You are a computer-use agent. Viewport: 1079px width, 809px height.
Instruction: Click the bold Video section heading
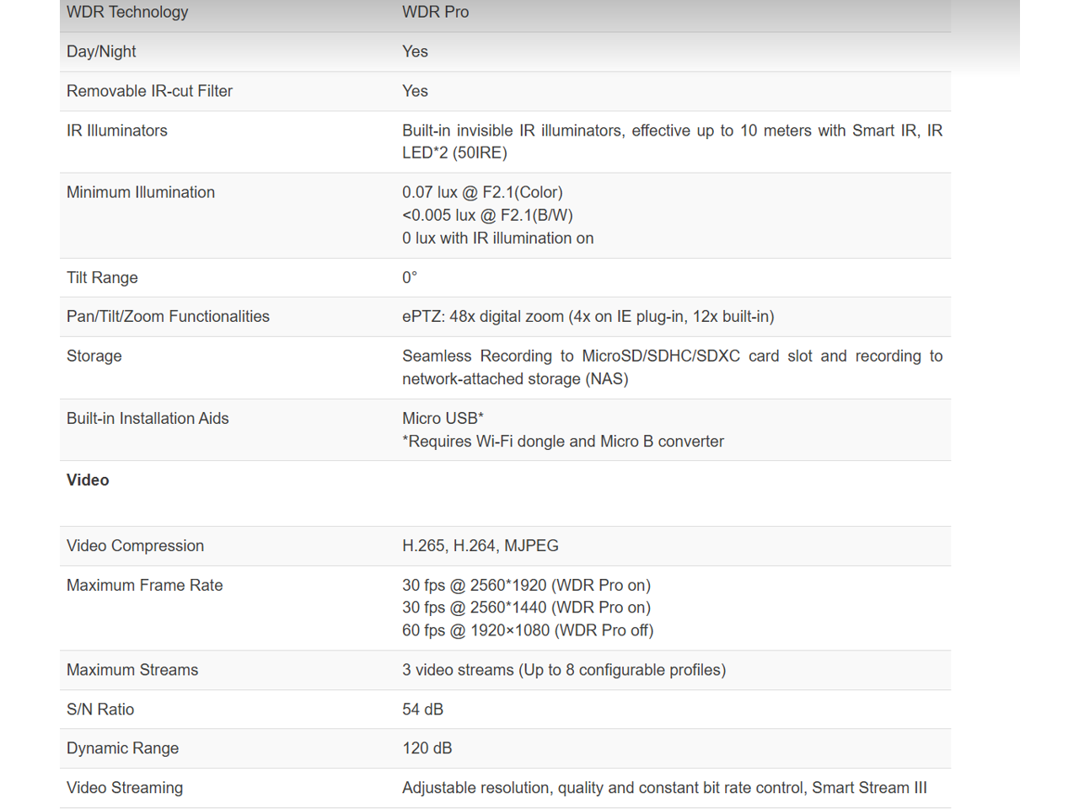point(88,480)
